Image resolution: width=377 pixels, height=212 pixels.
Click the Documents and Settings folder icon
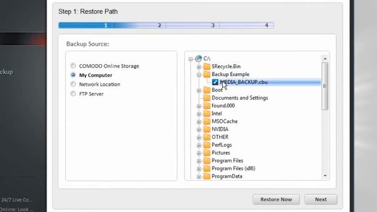[x=207, y=98]
